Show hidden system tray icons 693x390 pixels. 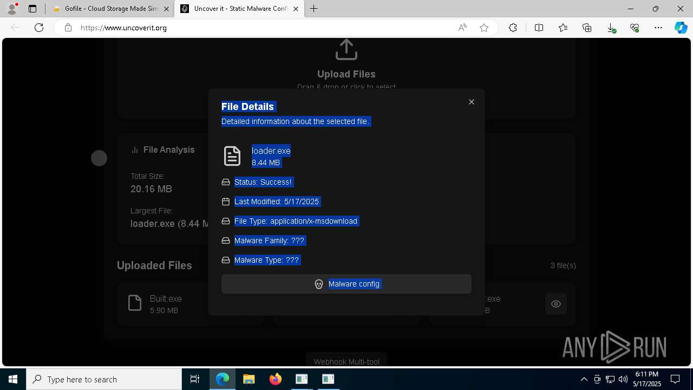pyautogui.click(x=584, y=379)
